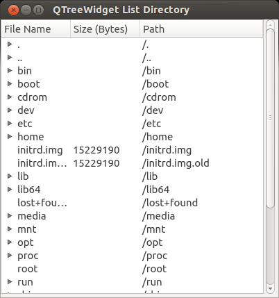
Task: Select the boot name text
Action: (x=28, y=84)
